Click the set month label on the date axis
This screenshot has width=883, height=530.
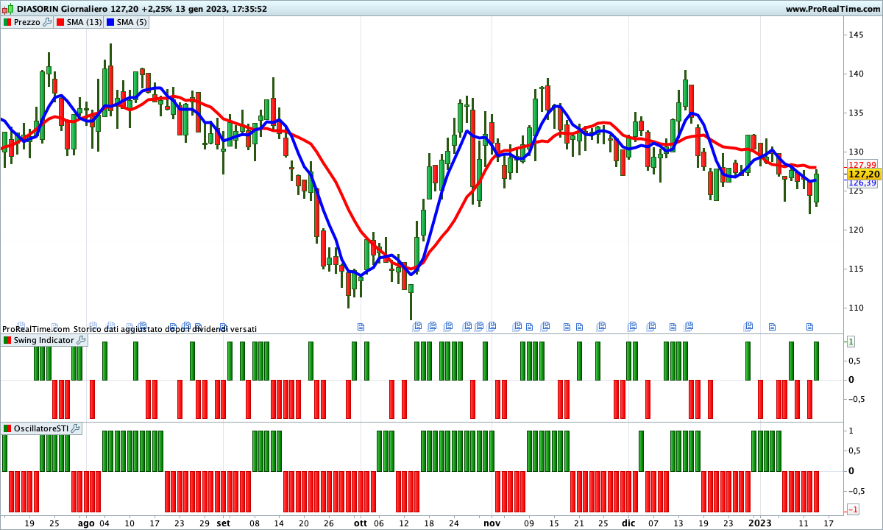pos(223,523)
